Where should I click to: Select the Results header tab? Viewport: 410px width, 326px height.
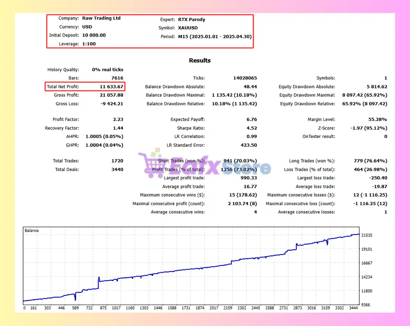pyautogui.click(x=200, y=60)
